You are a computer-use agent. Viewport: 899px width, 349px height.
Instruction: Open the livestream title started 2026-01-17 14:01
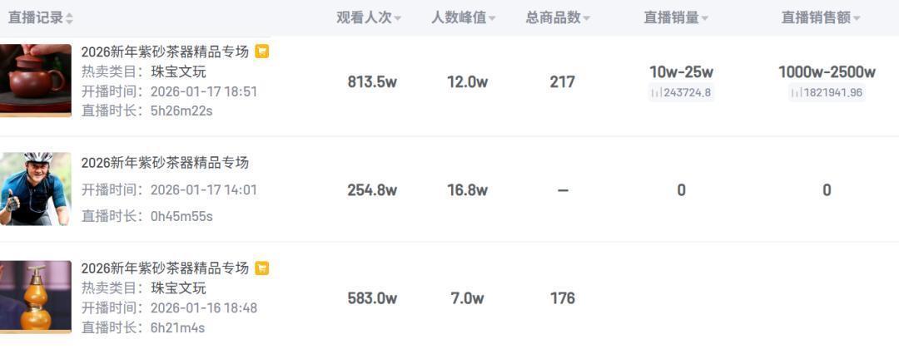(165, 163)
